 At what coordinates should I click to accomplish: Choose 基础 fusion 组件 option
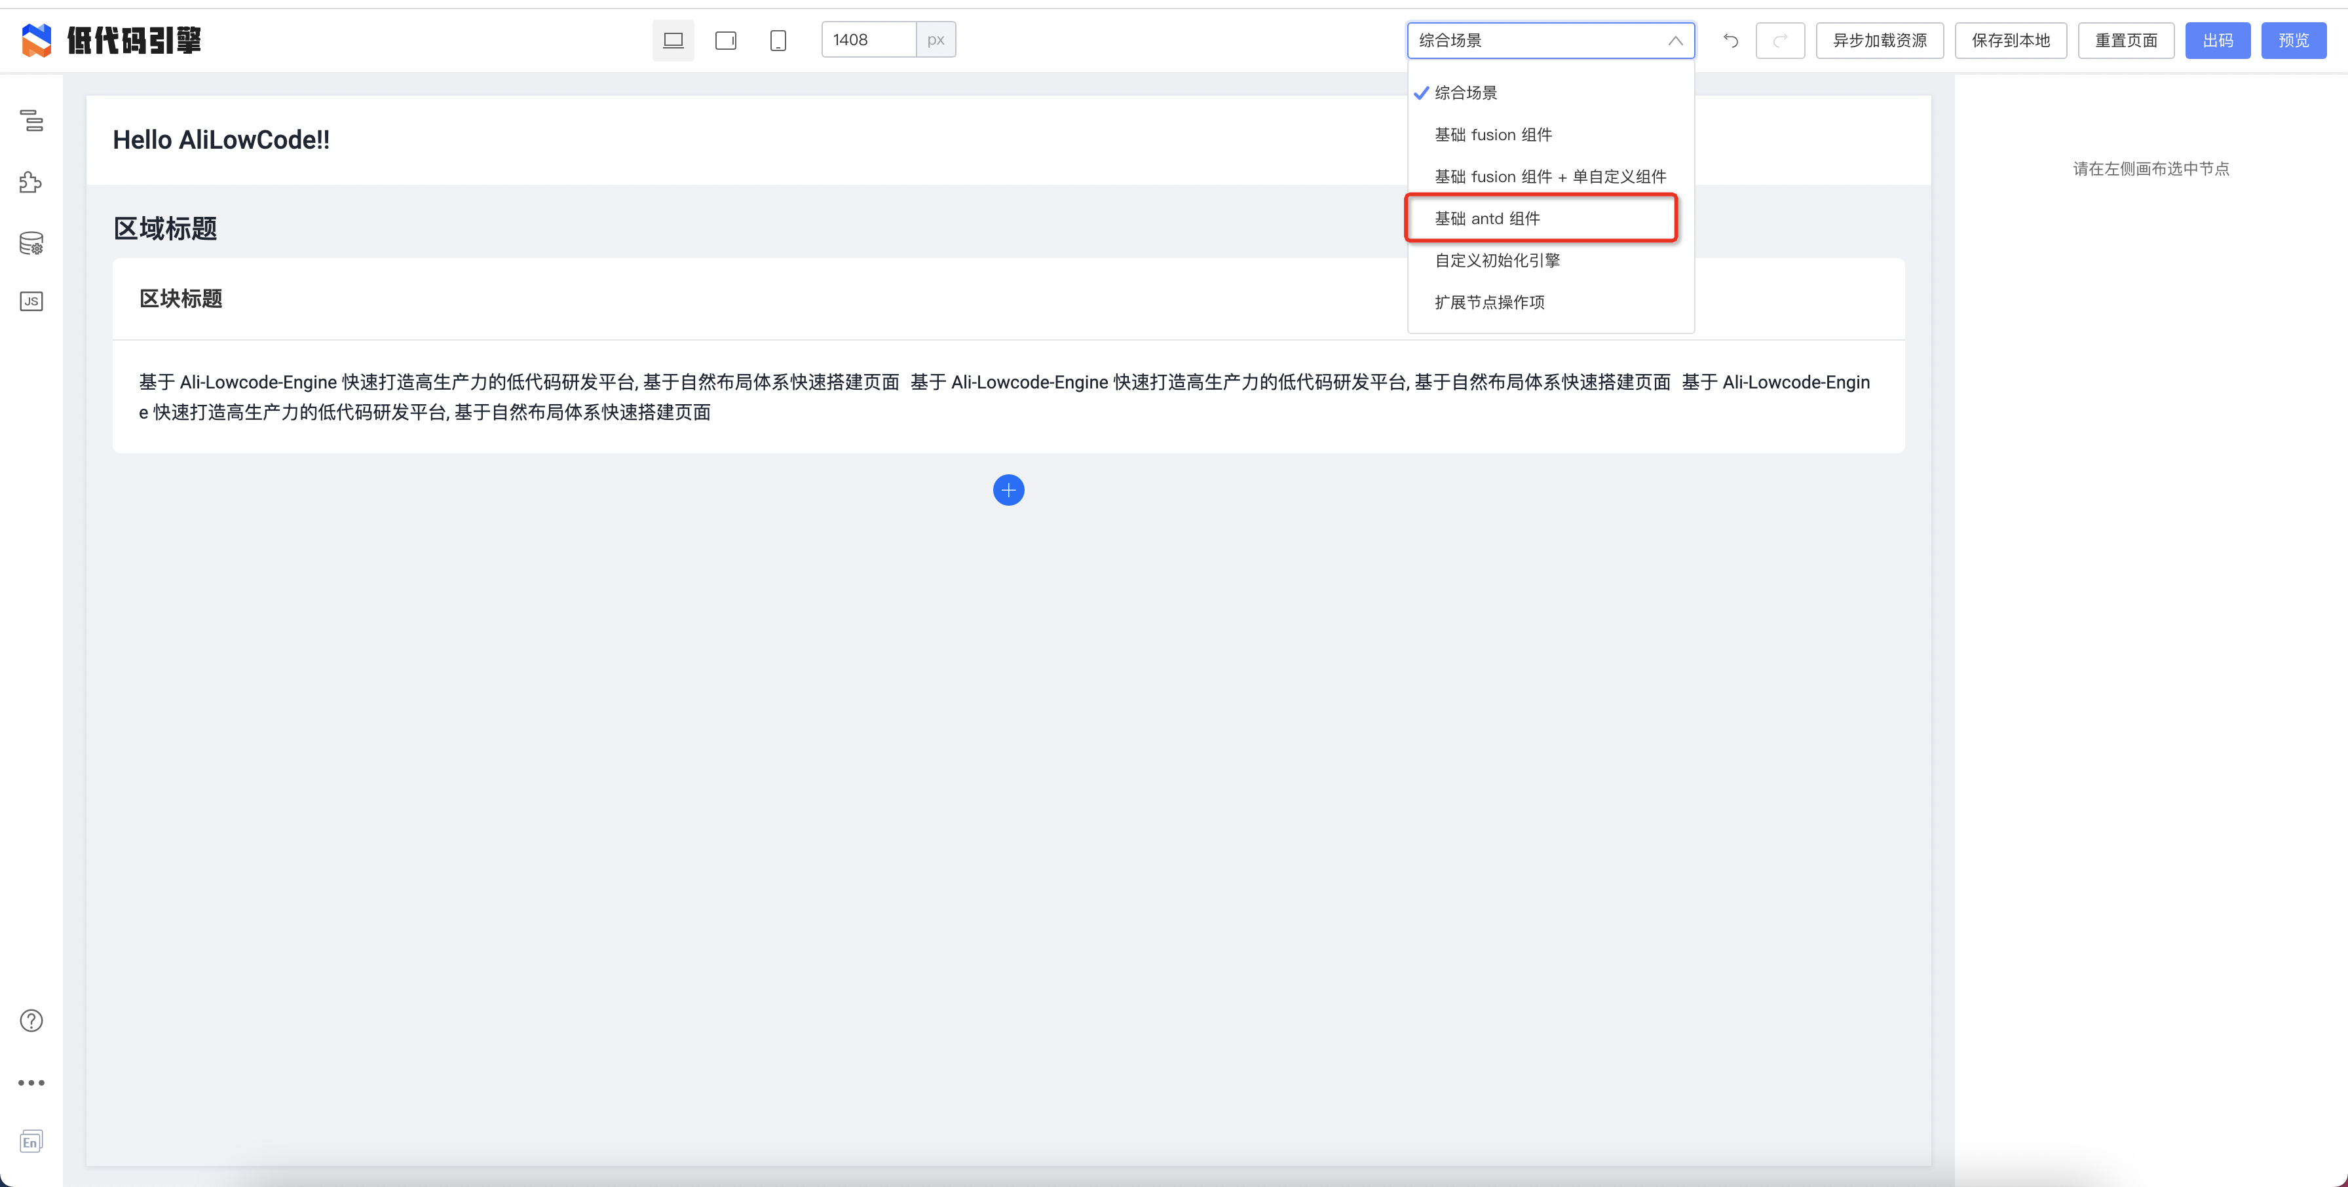[x=1493, y=135]
